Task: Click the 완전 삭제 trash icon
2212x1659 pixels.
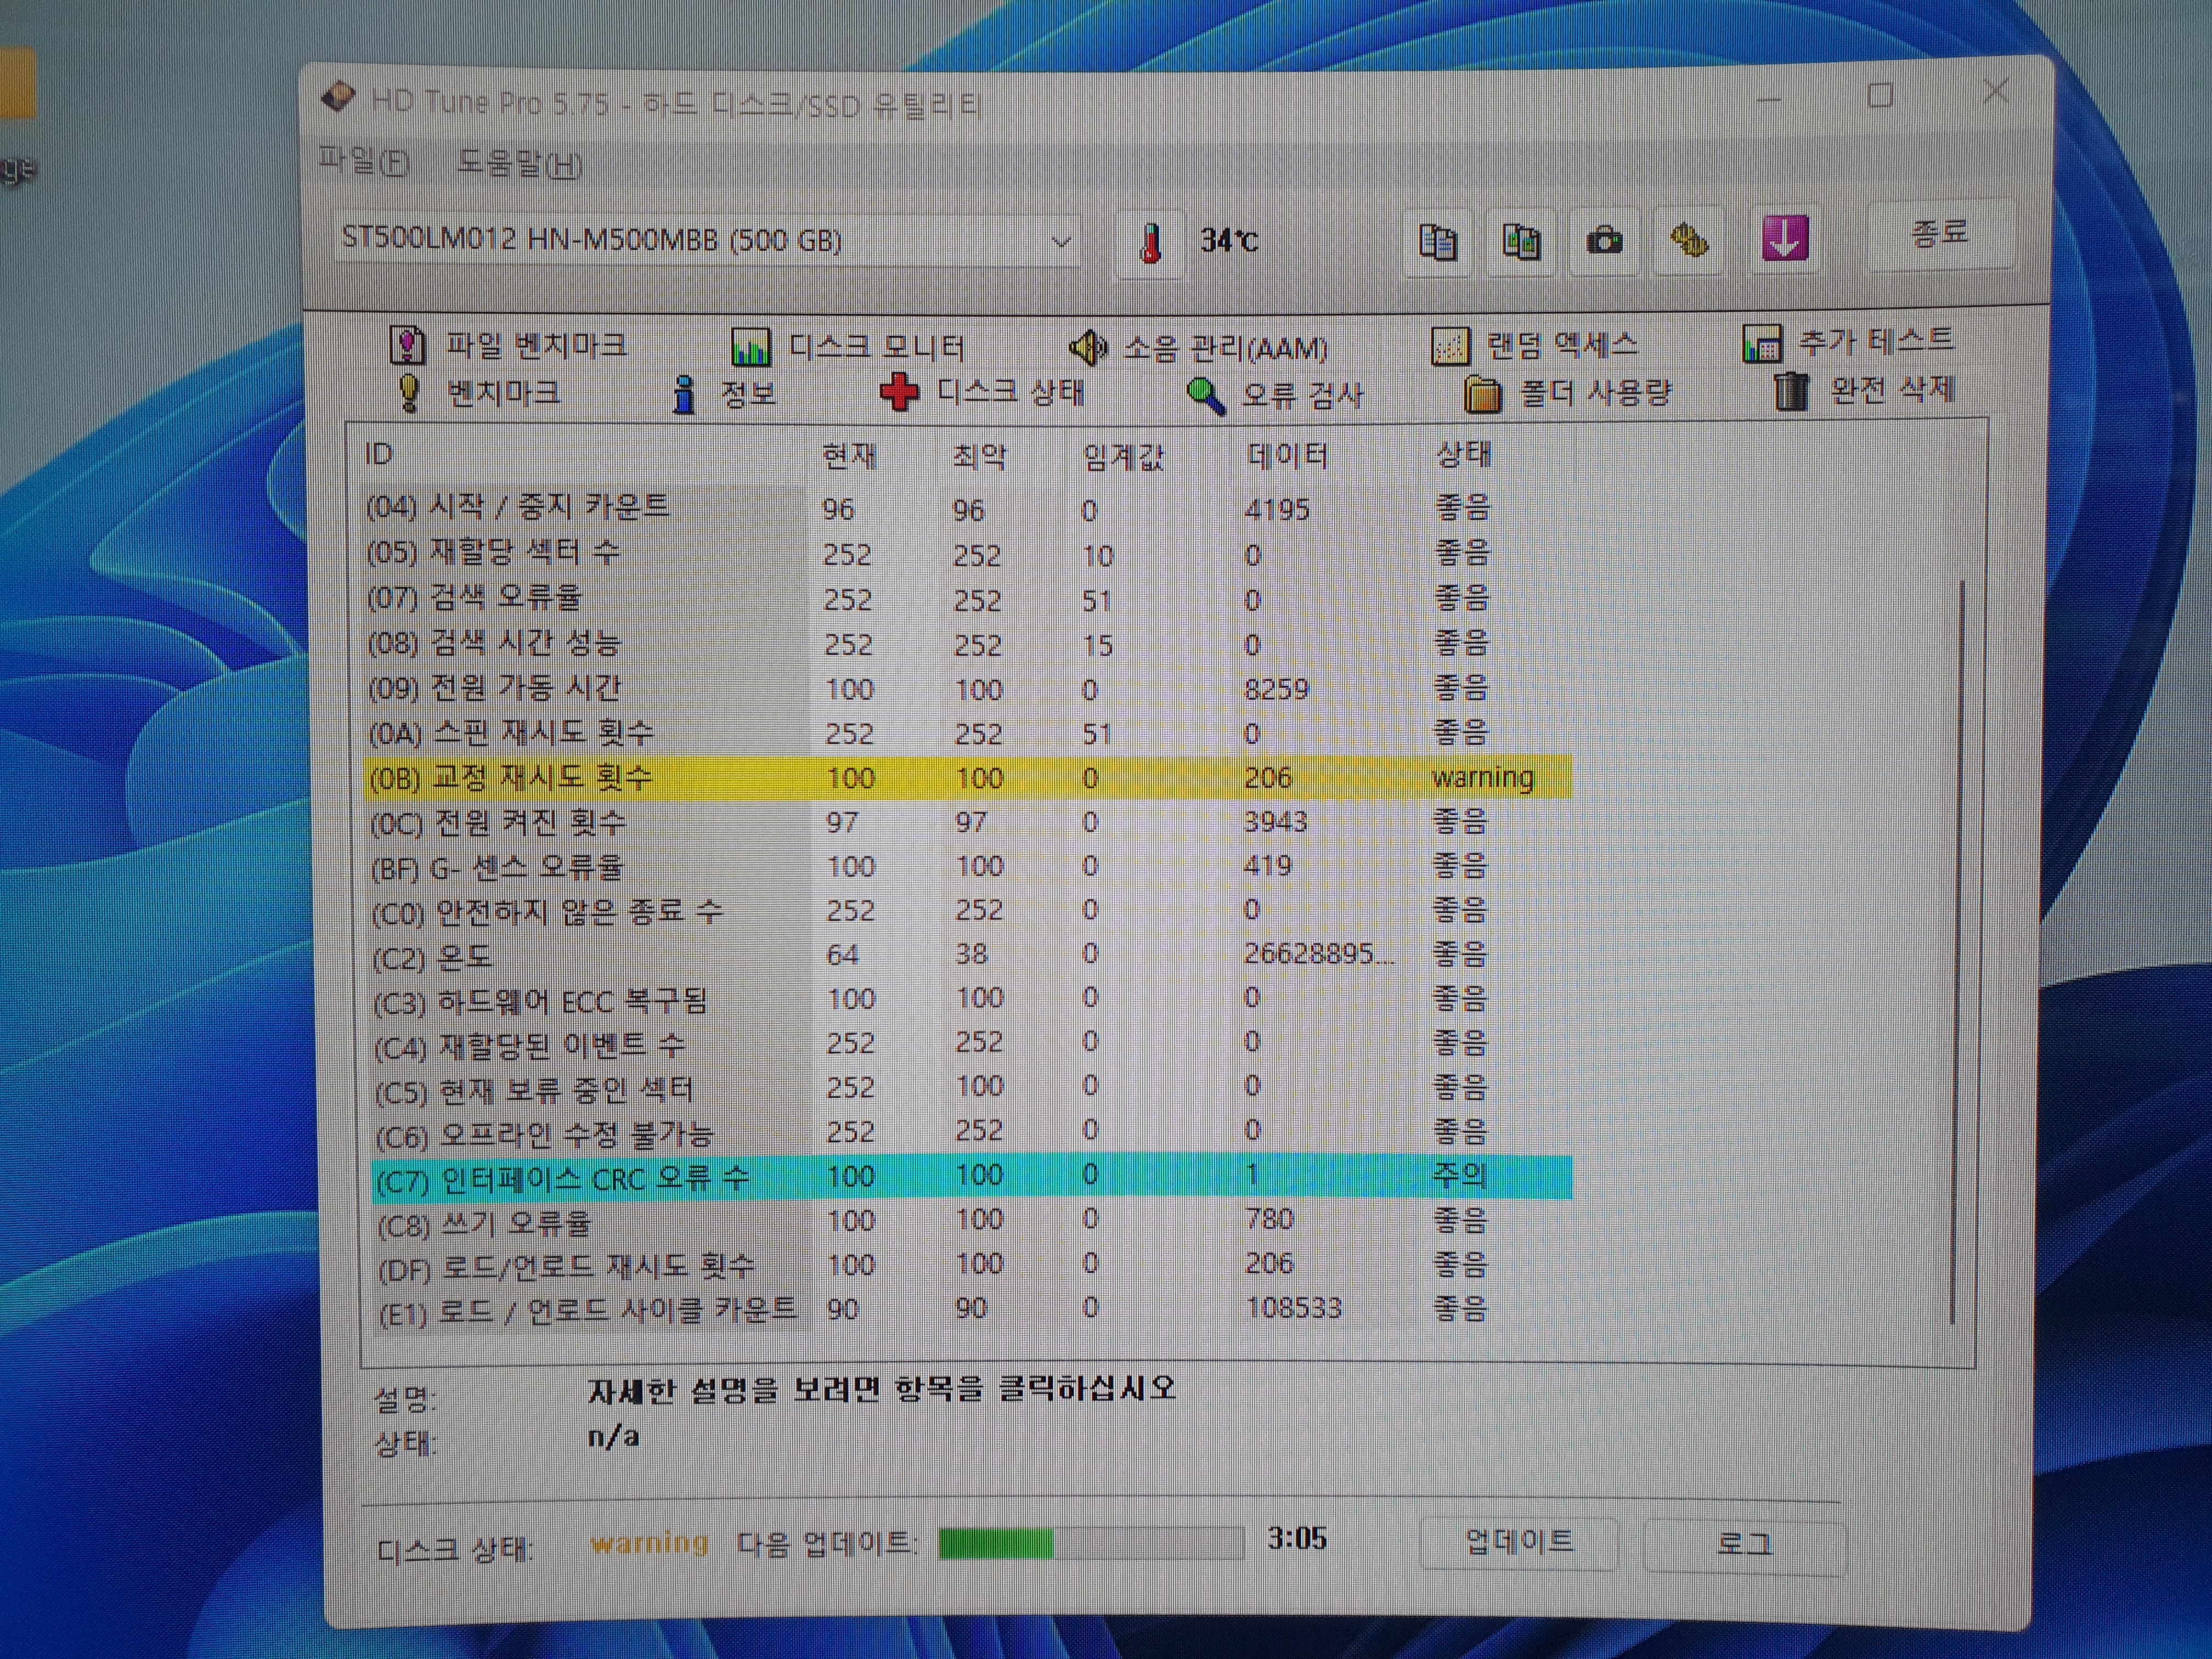Action: click(1790, 390)
